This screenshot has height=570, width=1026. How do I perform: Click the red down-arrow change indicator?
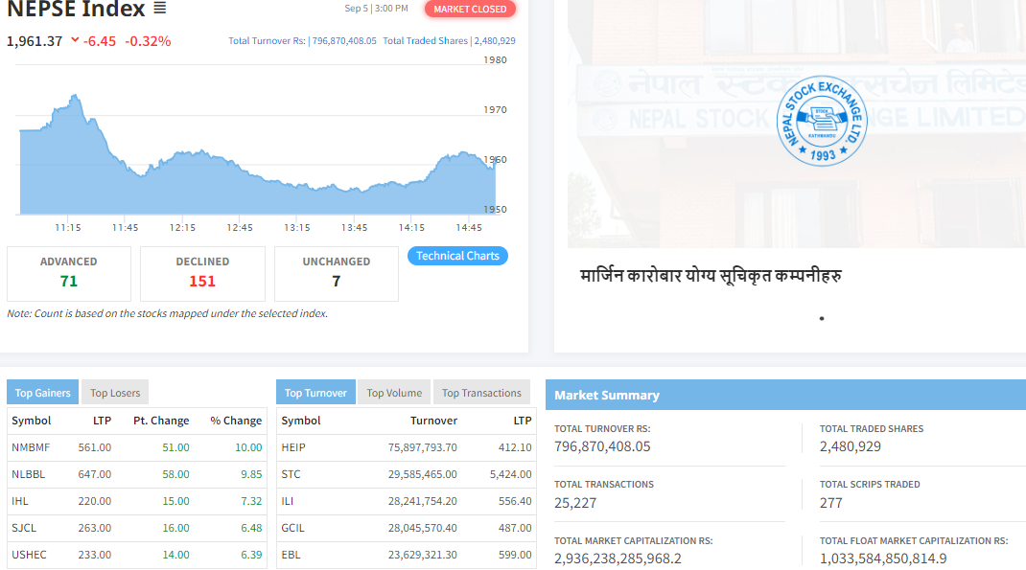pyautogui.click(x=75, y=40)
